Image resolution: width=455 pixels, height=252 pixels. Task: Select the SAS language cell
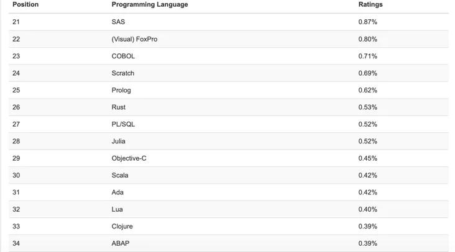118,22
